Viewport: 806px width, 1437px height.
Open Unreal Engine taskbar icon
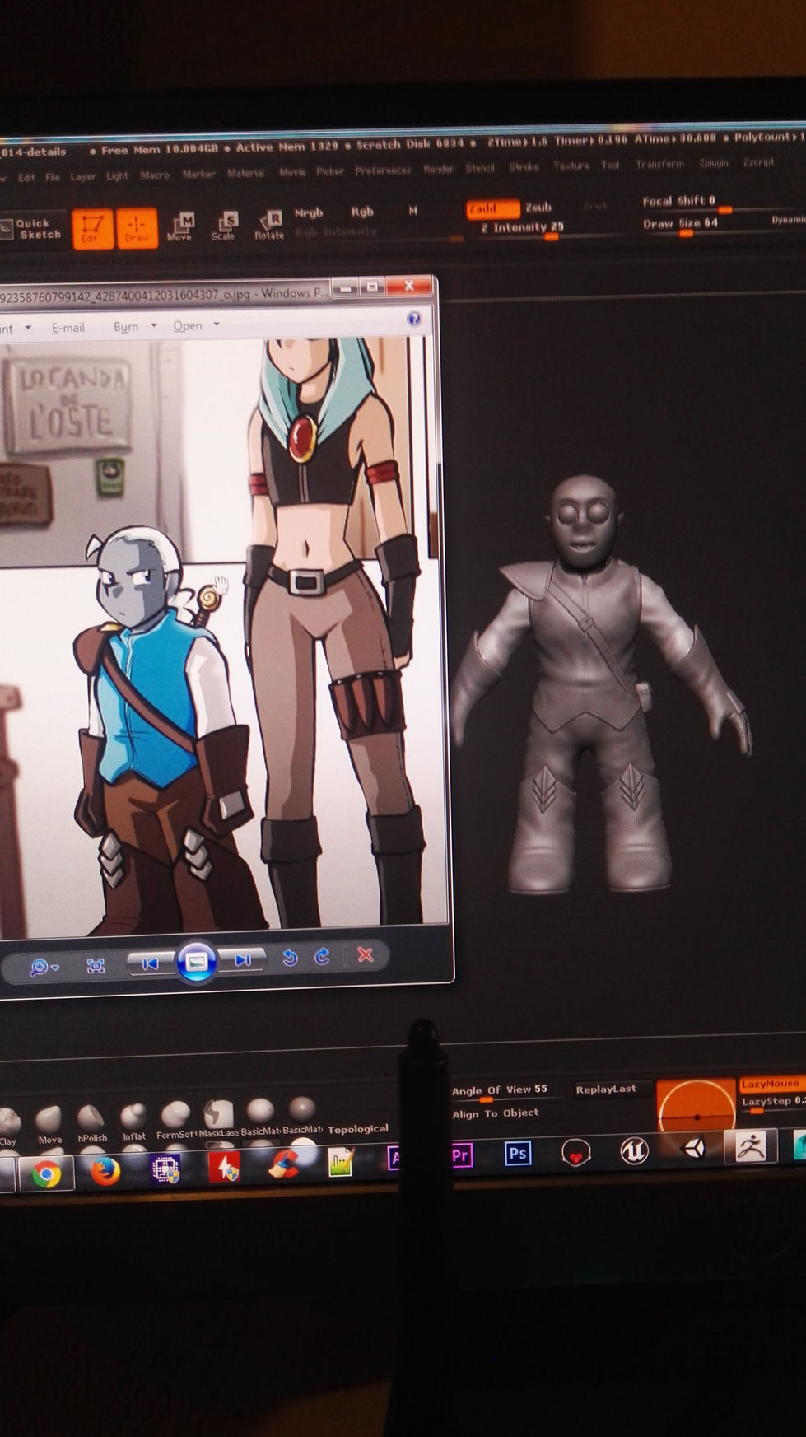coord(633,1151)
